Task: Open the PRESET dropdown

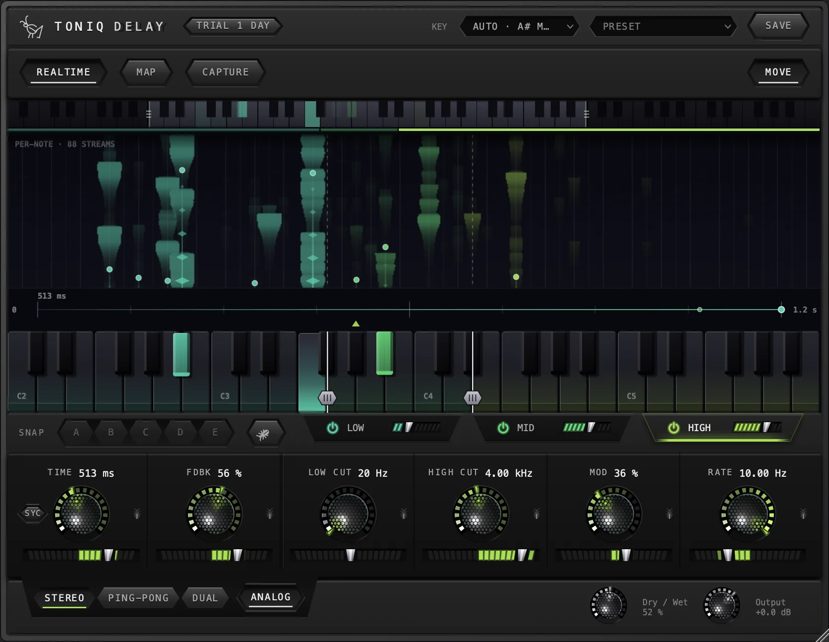Action: (x=663, y=27)
